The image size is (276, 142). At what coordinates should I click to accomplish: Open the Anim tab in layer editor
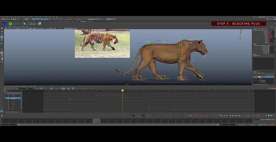coord(260,72)
